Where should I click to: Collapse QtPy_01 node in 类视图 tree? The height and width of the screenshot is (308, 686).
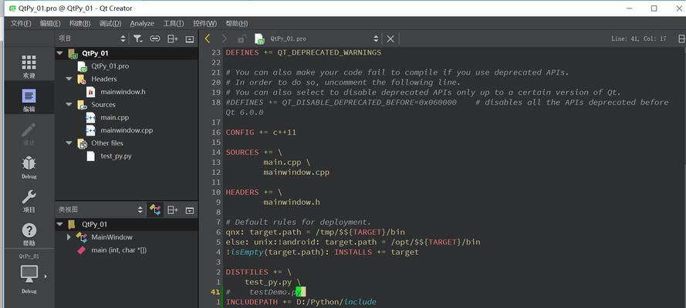[x=60, y=224]
